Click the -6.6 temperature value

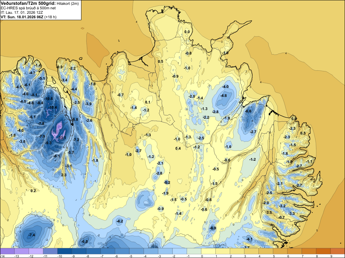click(248, 111)
